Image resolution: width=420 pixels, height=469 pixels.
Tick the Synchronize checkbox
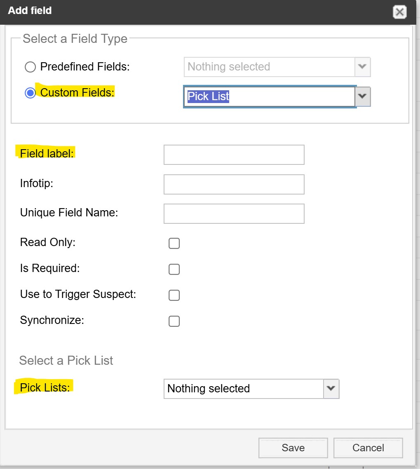coord(174,321)
